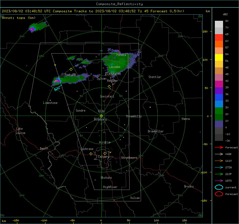
Task: Click the yellow diamond marker above Calgary label
Action: (x=105, y=153)
